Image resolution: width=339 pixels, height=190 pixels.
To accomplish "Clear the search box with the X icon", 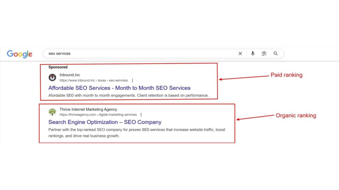I will click(x=240, y=53).
